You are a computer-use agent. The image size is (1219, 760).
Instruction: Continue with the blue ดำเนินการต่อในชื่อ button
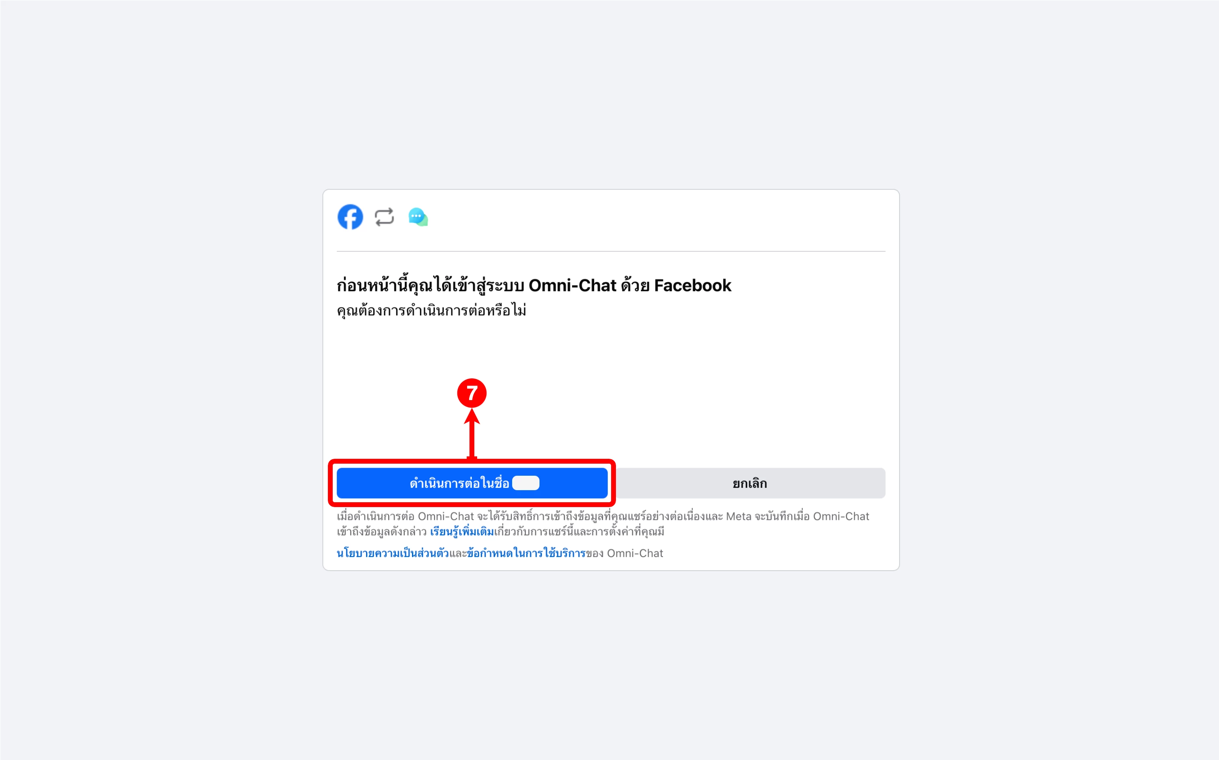472,483
